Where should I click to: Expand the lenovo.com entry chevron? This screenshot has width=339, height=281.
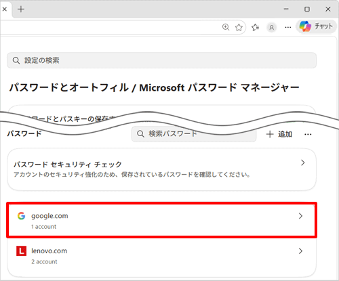pos(300,251)
